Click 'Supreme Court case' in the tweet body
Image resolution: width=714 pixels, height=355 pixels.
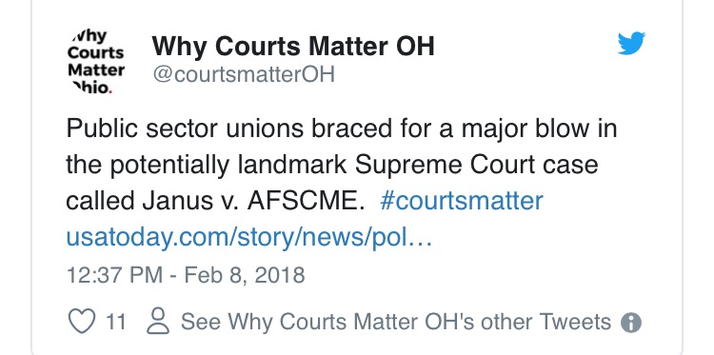476,166
